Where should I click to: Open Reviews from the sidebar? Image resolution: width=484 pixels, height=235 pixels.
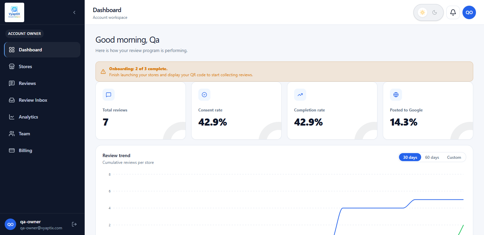coord(42,83)
